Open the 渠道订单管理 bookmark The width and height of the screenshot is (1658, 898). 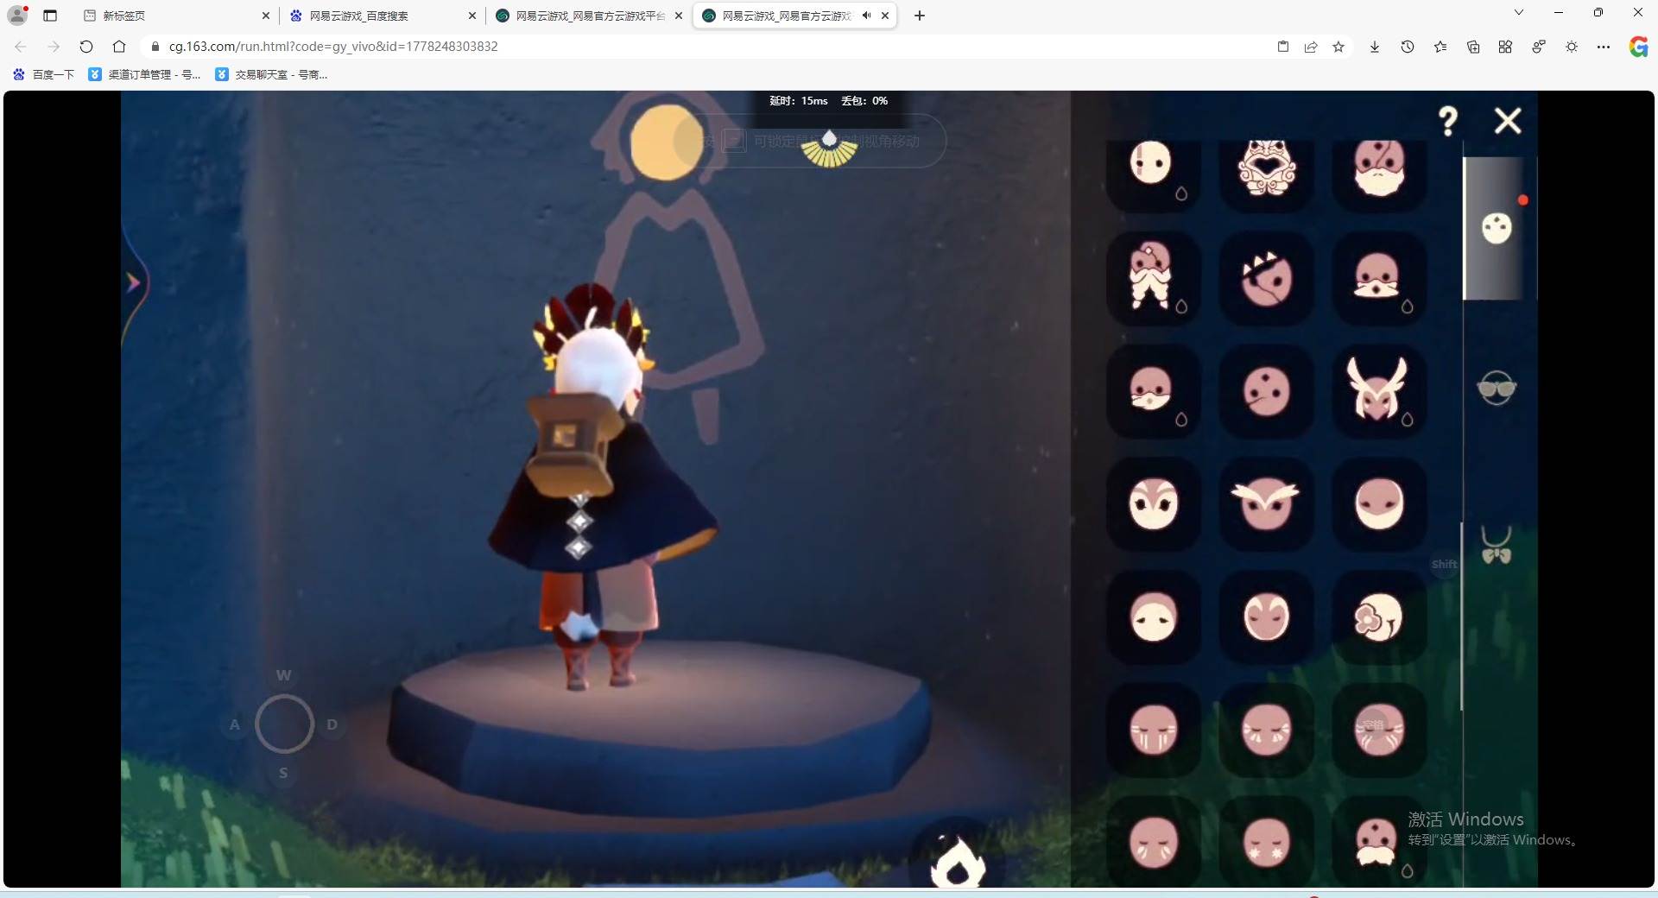click(145, 75)
